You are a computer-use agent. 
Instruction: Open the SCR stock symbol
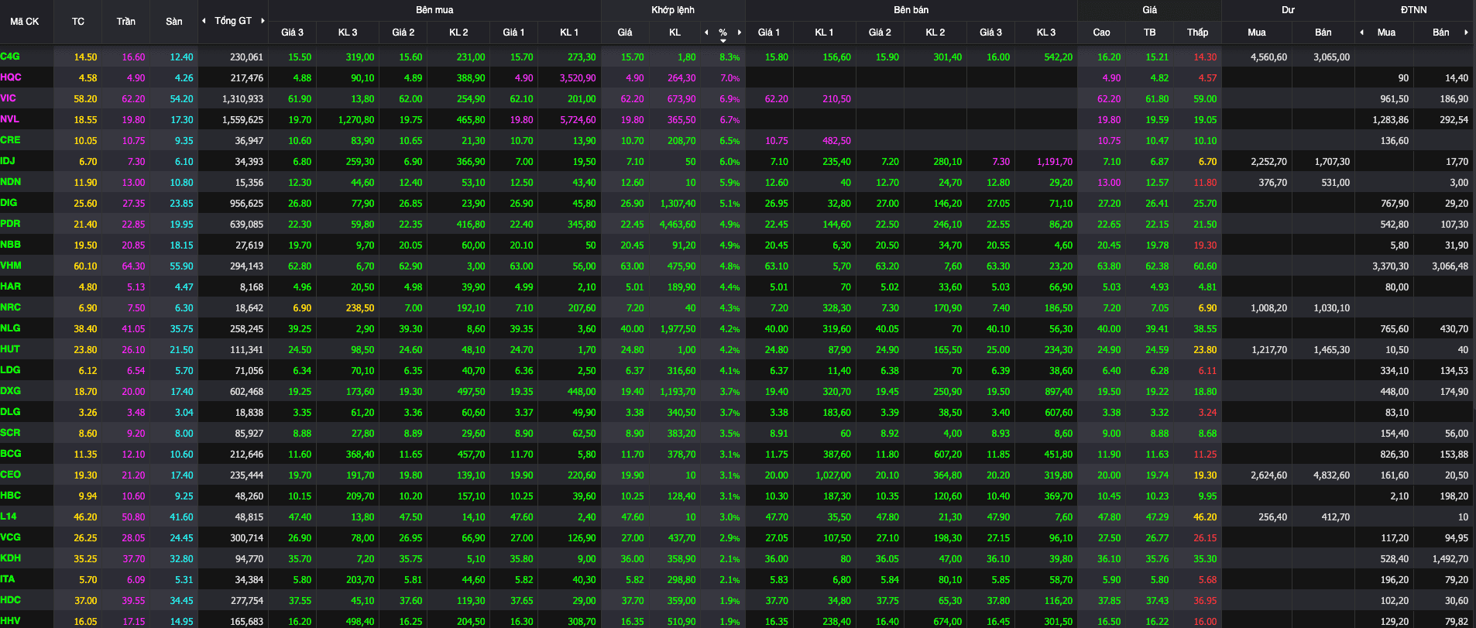click(10, 433)
